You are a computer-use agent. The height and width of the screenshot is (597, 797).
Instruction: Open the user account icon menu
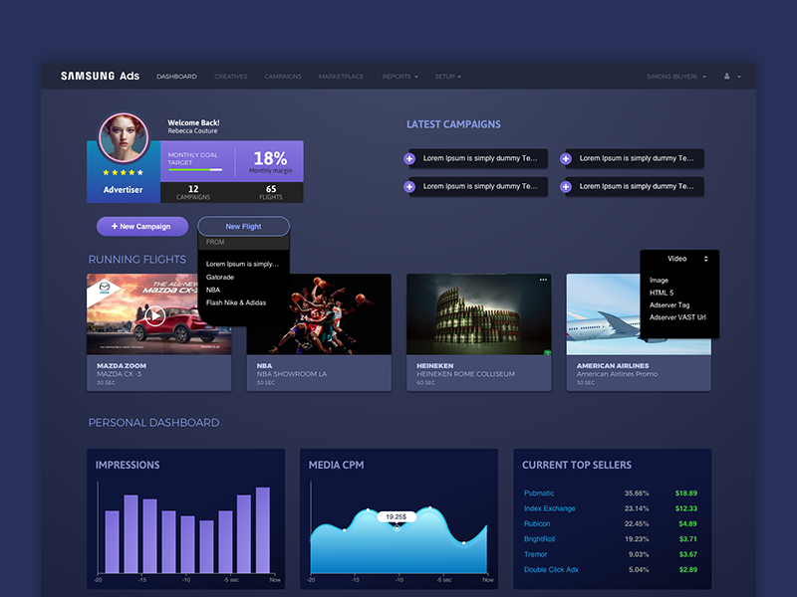[732, 77]
